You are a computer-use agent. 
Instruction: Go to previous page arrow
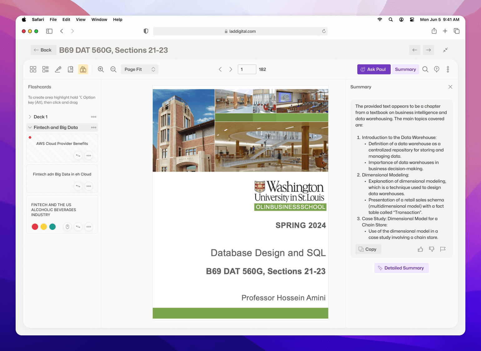coord(220,69)
